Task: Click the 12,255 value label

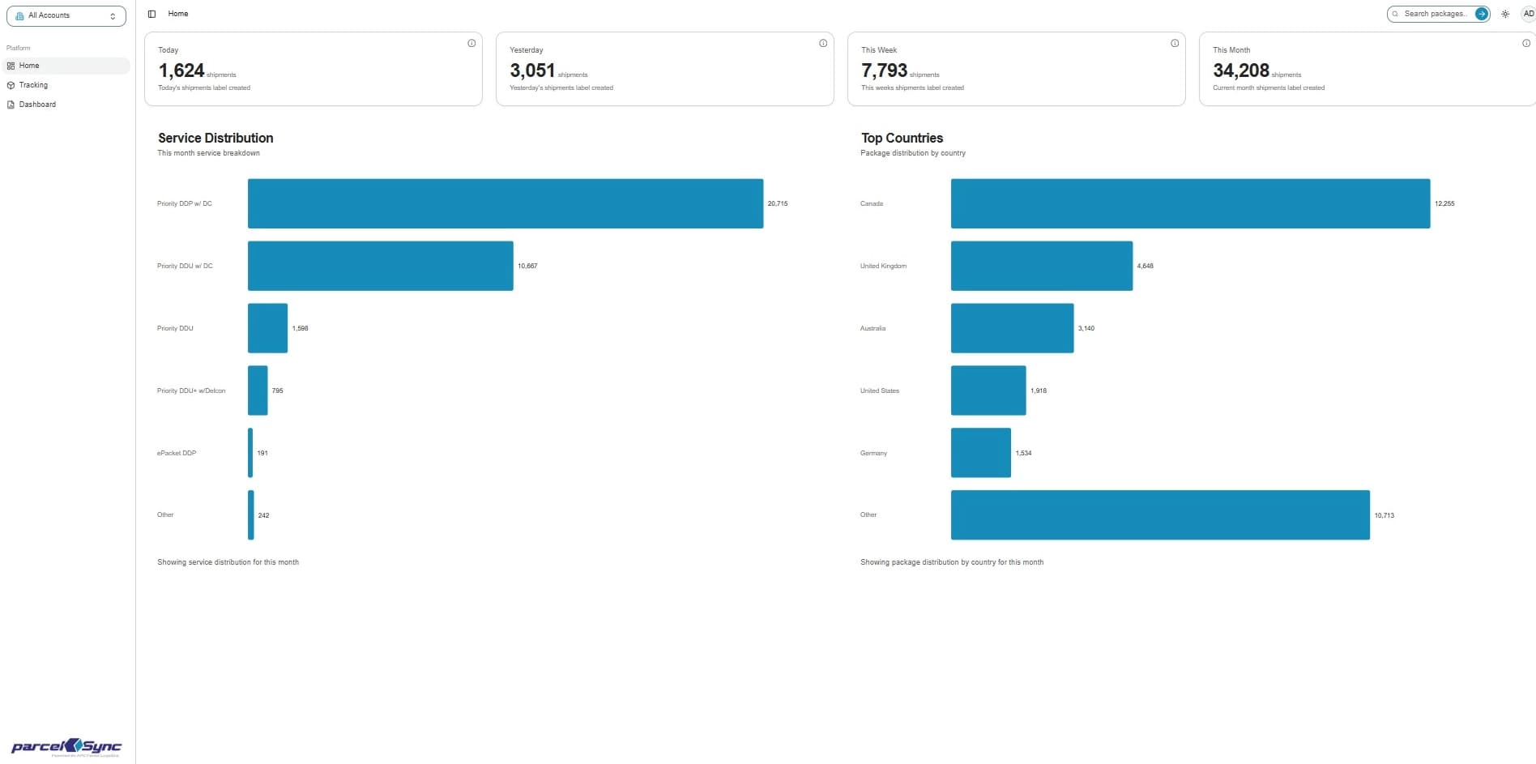Action: [1444, 203]
